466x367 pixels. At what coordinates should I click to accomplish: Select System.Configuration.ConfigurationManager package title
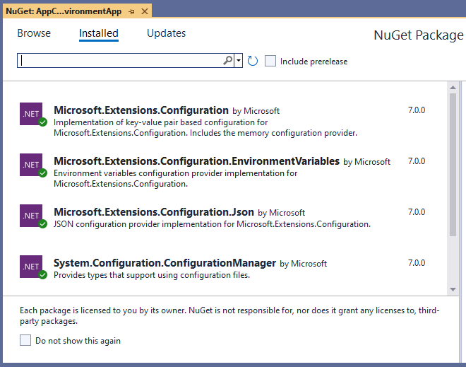(x=165, y=263)
